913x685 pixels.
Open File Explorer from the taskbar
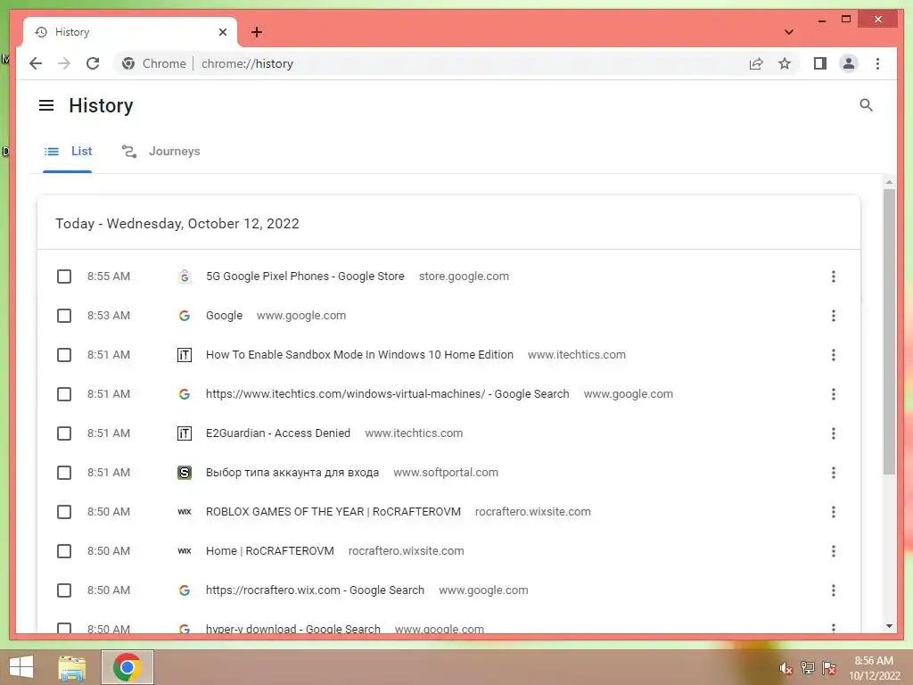(x=72, y=667)
